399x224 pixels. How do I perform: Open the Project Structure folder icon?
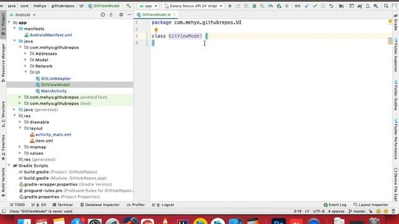coord(341,6)
